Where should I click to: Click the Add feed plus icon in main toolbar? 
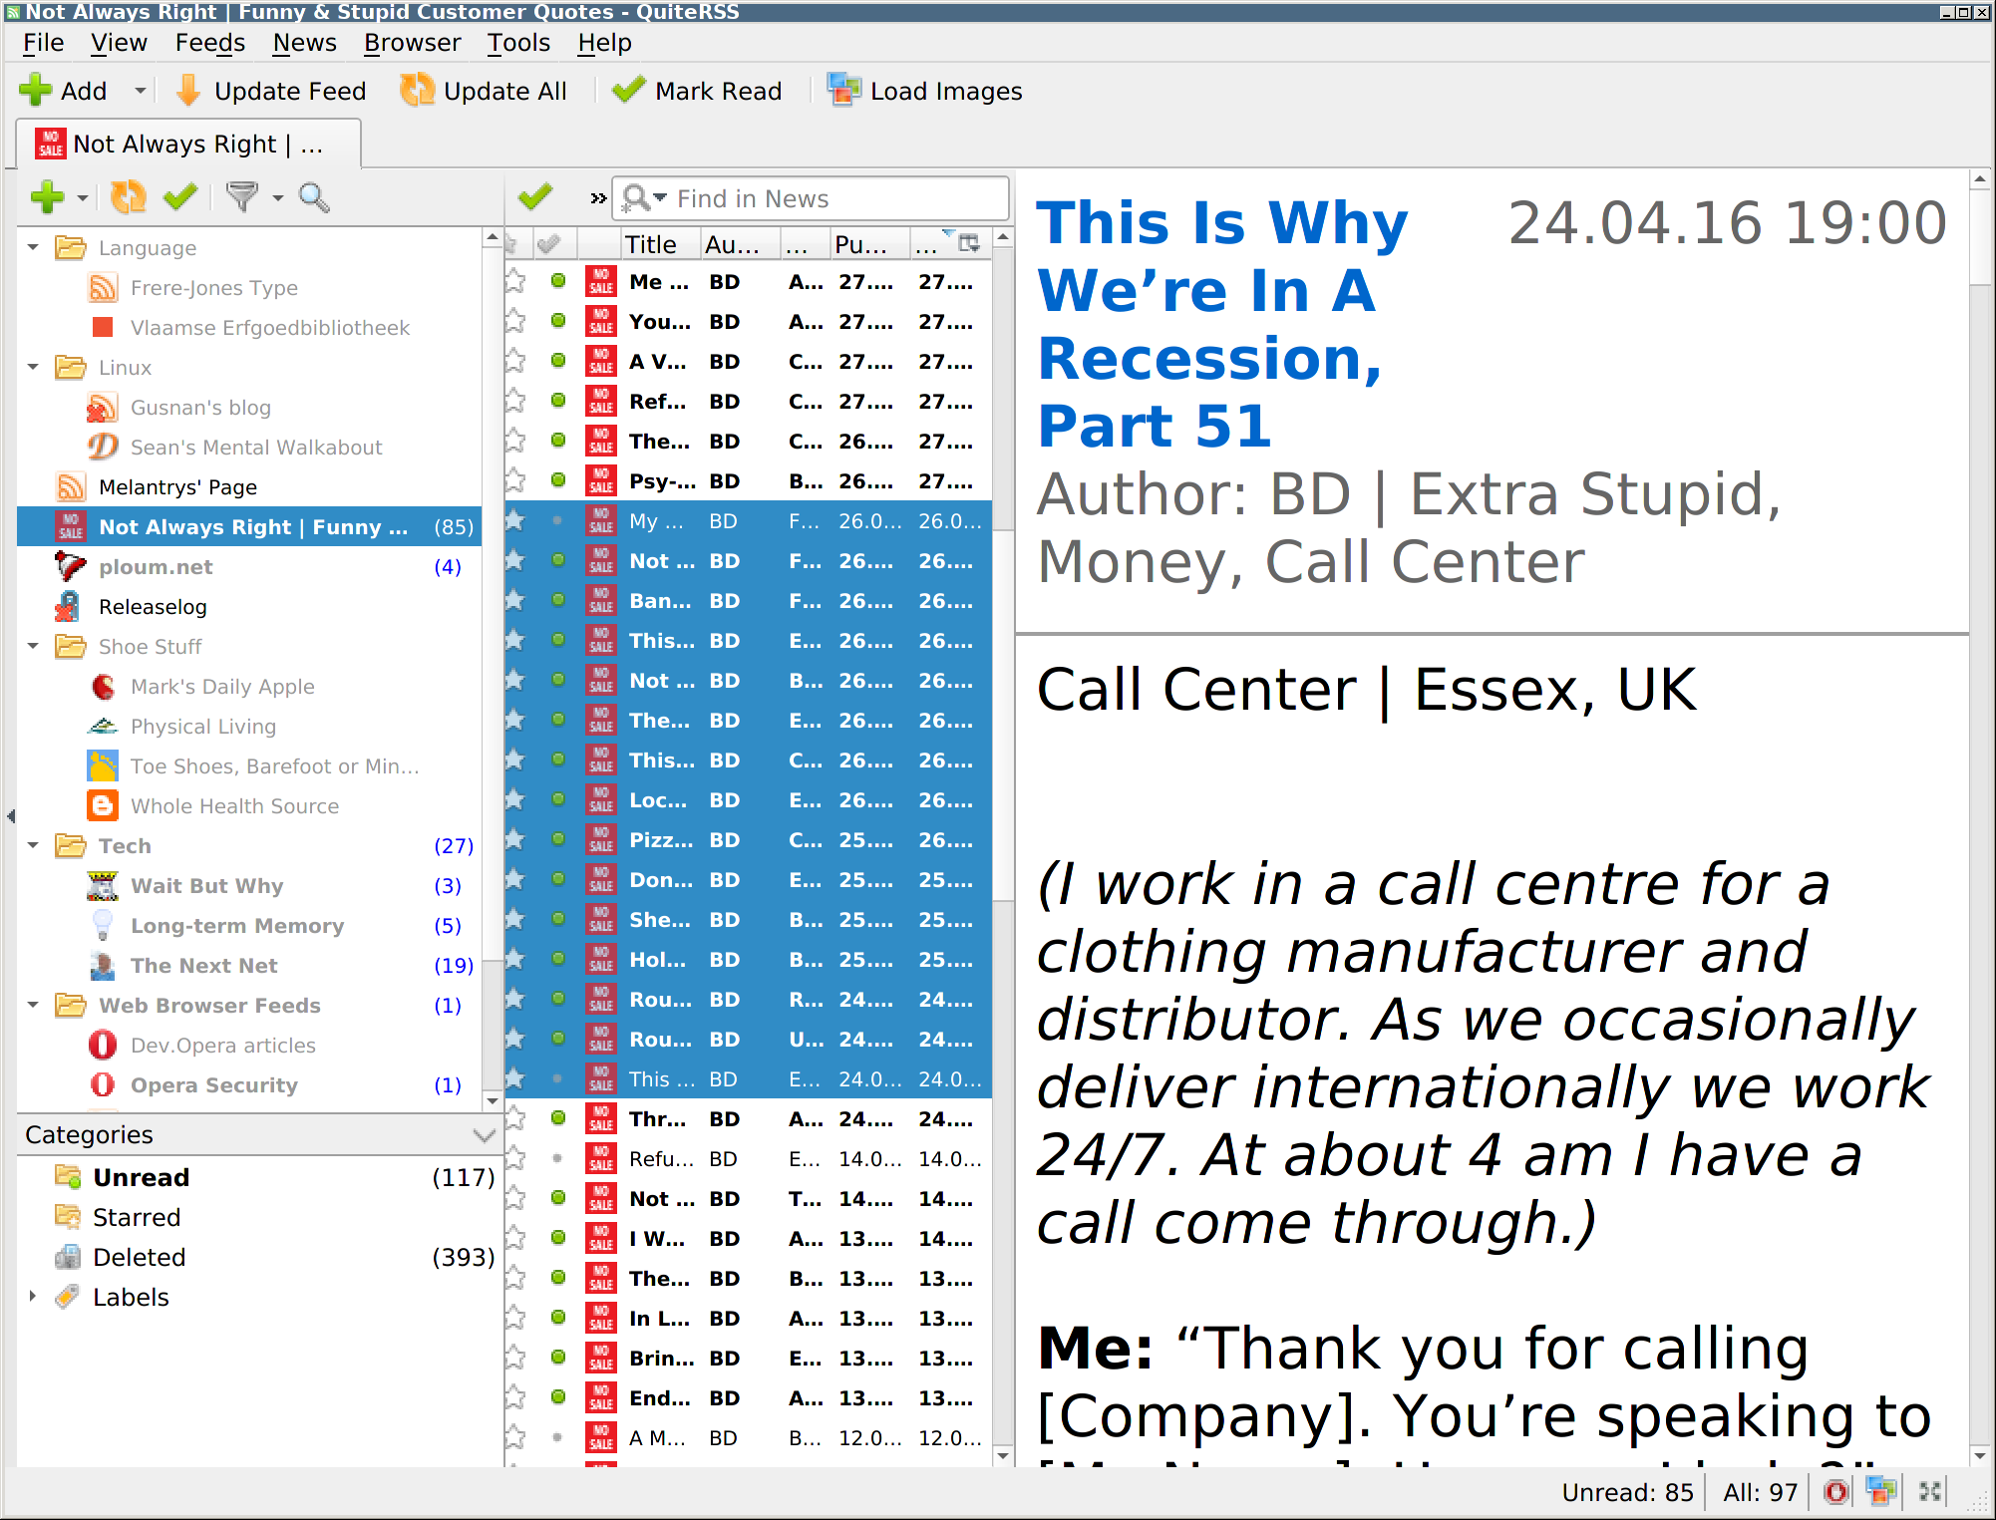pyautogui.click(x=36, y=91)
